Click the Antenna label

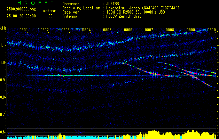click(x=70, y=16)
